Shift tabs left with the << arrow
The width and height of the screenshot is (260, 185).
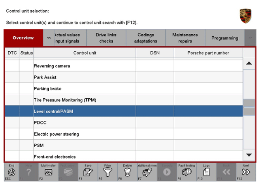pyautogui.click(x=49, y=38)
